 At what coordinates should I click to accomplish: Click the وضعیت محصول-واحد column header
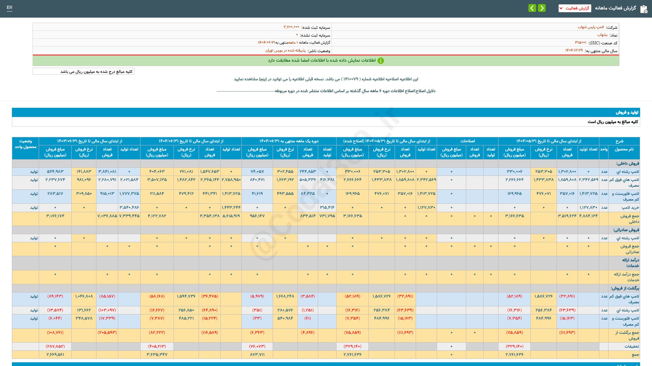pyautogui.click(x=25, y=144)
